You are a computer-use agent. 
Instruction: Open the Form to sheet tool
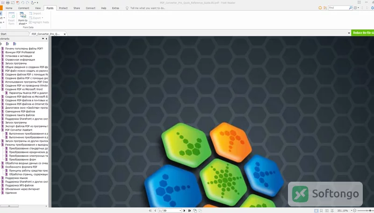point(22,19)
